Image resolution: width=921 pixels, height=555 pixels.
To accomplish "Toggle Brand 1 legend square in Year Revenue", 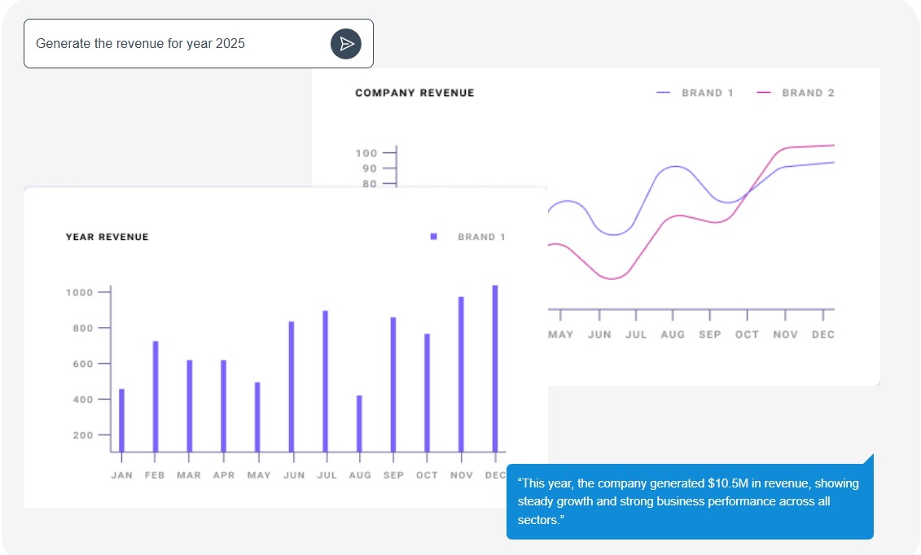I will click(434, 237).
